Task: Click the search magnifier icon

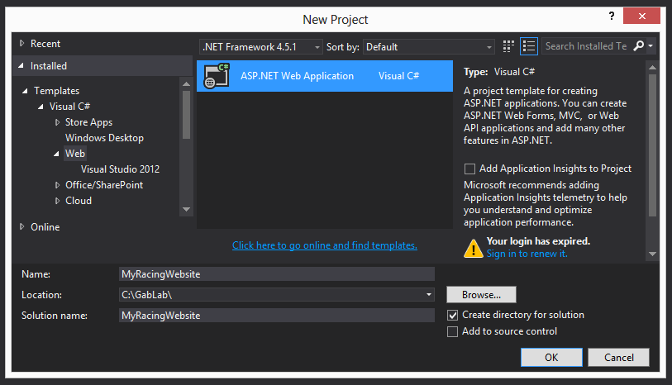Action: coord(638,45)
